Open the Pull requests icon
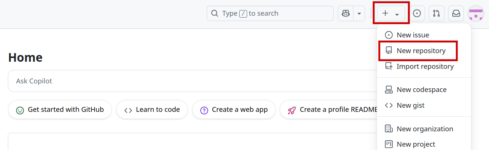Screen dimensions: 489x150 click(x=436, y=13)
